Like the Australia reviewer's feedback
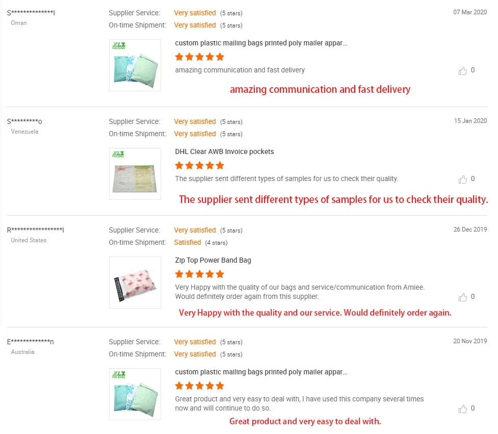The height and width of the screenshot is (434, 498). tap(463, 409)
